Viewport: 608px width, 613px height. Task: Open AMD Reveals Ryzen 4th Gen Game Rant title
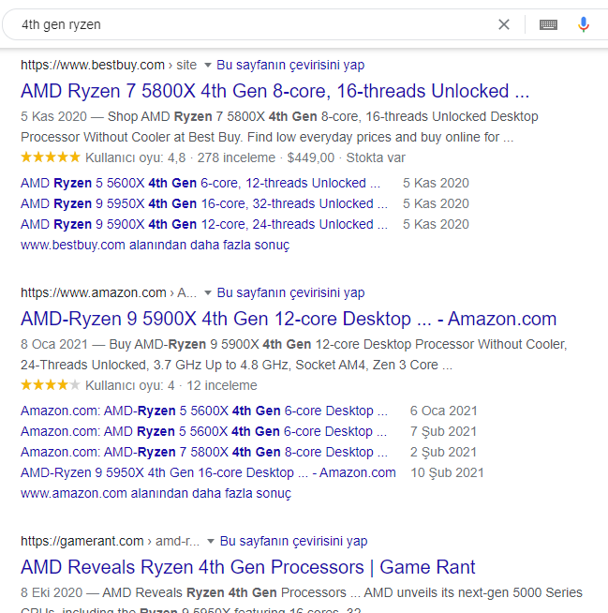(x=247, y=567)
